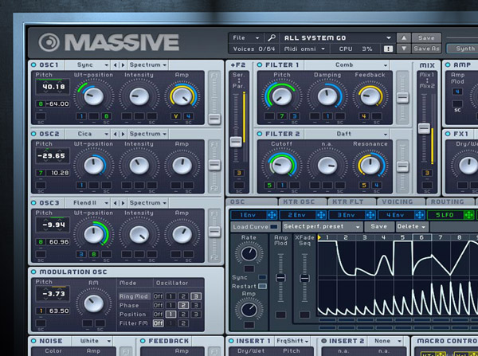Click OSC1 Wt-position knob
The height and width of the screenshot is (356, 478).
(93, 96)
